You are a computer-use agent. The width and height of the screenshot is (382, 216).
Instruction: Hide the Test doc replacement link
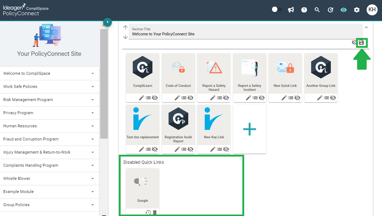click(155, 149)
